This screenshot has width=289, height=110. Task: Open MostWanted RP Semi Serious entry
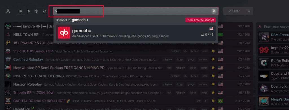pos(129,68)
